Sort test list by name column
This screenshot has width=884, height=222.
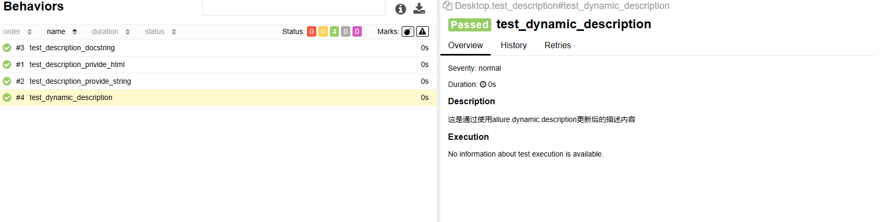click(x=61, y=31)
